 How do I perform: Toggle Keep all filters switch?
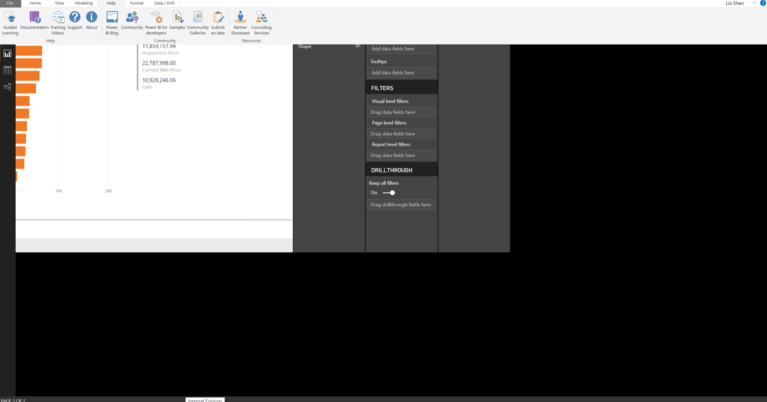click(389, 193)
